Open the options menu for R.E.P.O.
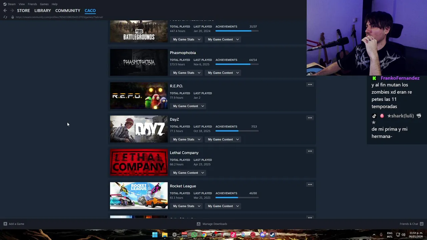The height and width of the screenshot is (240, 427). coord(310,84)
